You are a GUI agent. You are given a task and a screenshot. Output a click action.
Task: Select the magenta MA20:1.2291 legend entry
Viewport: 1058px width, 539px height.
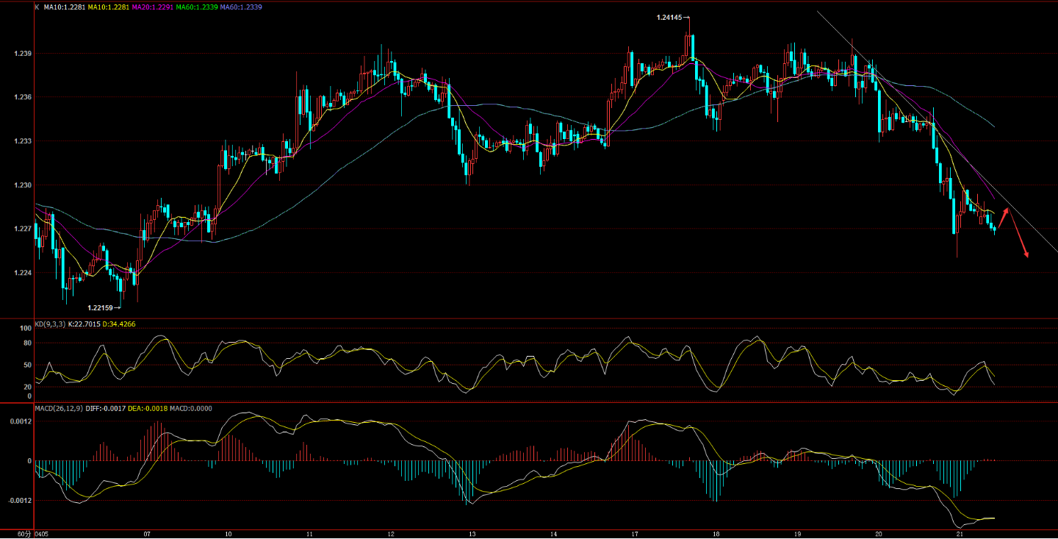pos(153,7)
